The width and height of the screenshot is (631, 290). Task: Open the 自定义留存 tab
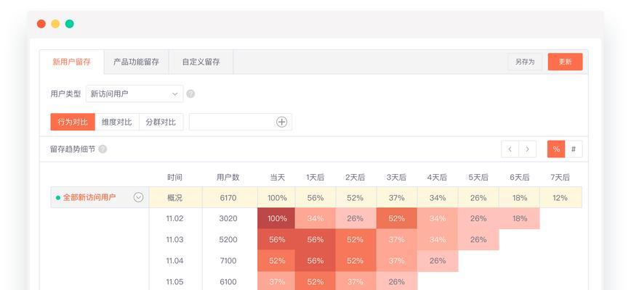(201, 62)
